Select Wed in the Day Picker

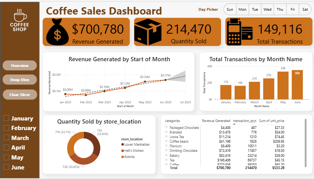(x=267, y=9)
